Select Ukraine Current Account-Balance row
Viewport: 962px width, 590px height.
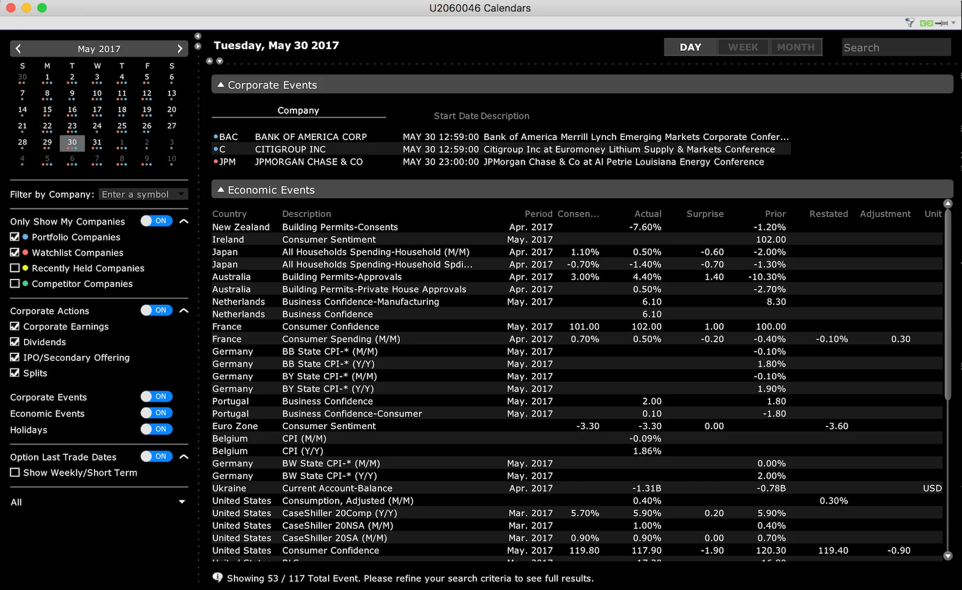tap(577, 488)
